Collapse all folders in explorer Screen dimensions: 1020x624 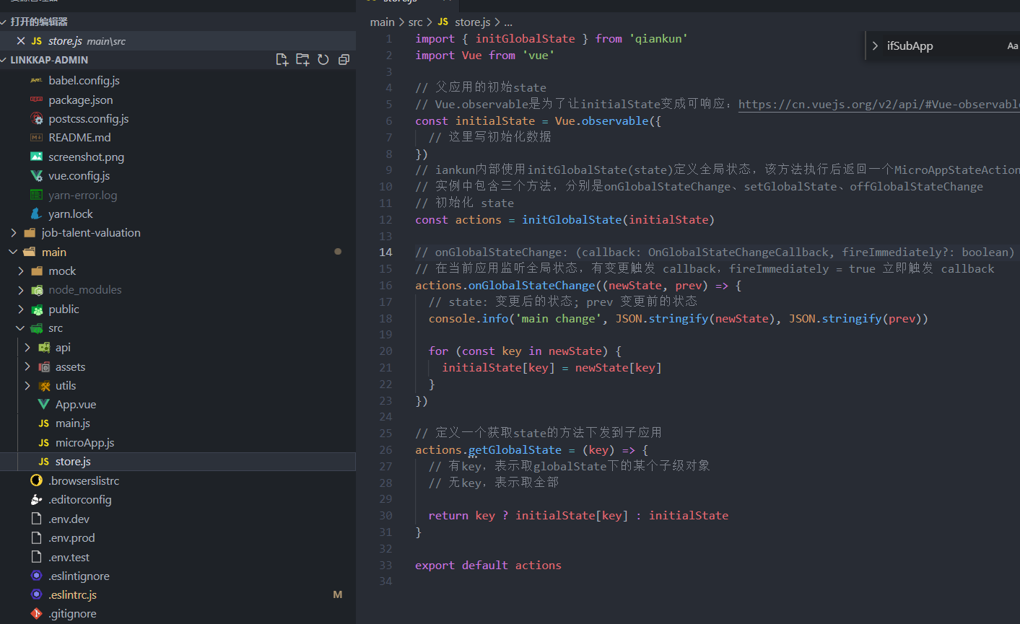click(x=344, y=60)
